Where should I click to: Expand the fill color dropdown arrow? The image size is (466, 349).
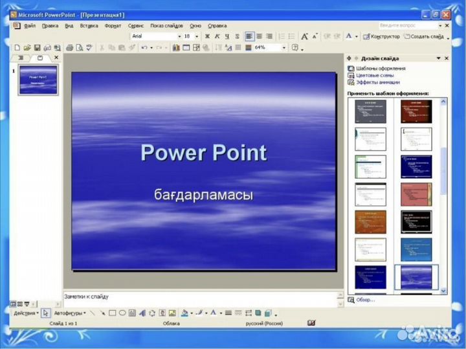(x=192, y=313)
